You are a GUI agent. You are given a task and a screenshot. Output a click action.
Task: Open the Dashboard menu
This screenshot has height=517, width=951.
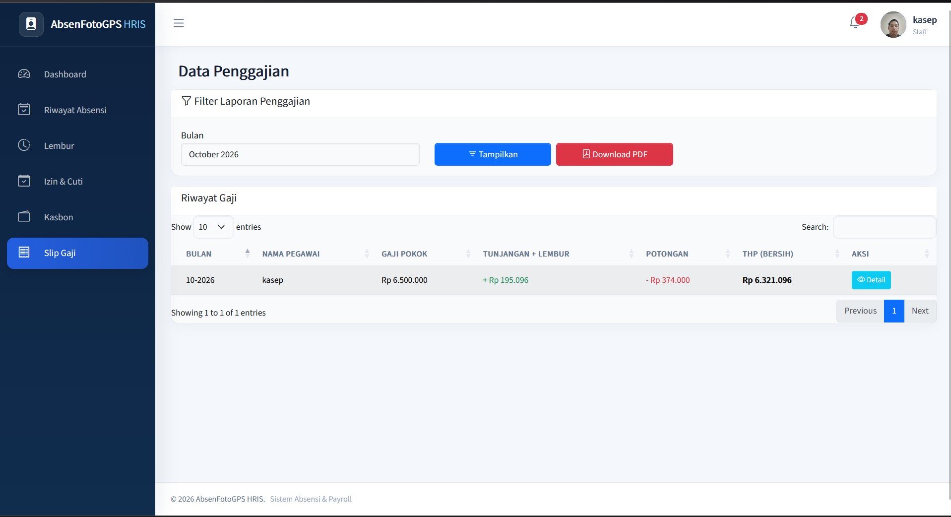pos(77,74)
